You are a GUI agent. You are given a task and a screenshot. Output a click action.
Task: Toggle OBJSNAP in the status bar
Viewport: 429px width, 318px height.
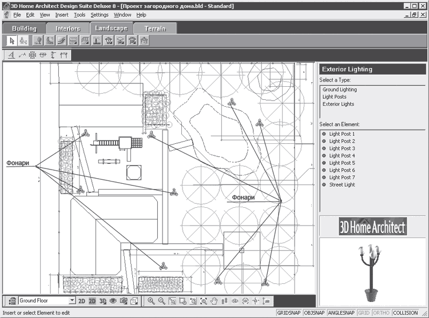click(x=315, y=313)
